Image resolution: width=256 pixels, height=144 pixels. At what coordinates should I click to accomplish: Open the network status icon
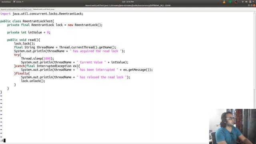(243, 2)
